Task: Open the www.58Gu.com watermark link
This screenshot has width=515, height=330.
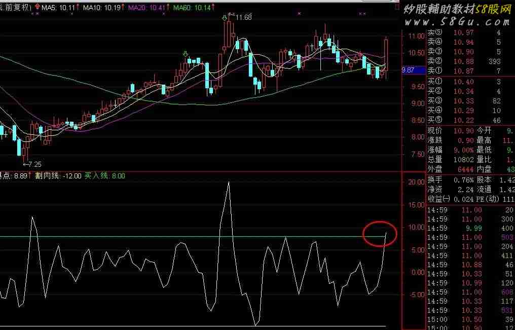Action: (456, 22)
